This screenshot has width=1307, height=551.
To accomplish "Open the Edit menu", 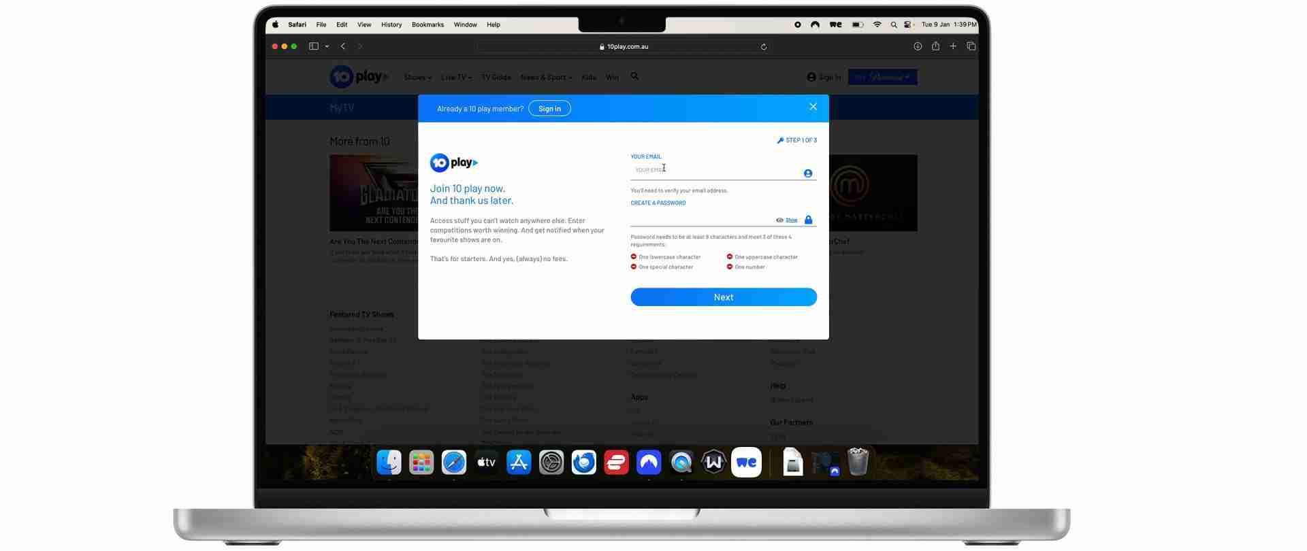I will click(342, 24).
